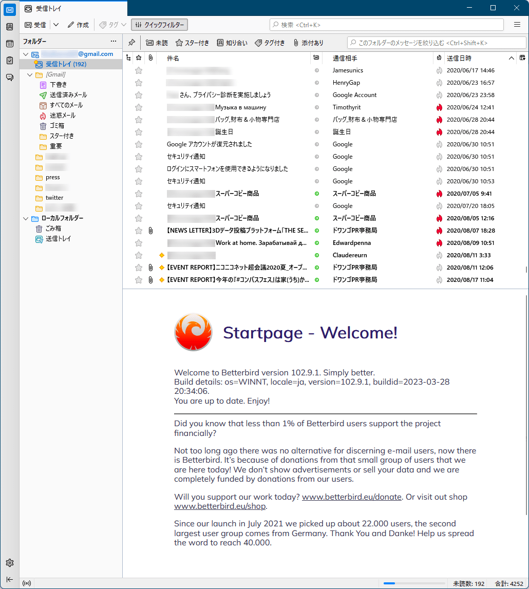Open the local ごみ箱 folder
Image resolution: width=529 pixels, height=589 pixels.
click(71, 229)
